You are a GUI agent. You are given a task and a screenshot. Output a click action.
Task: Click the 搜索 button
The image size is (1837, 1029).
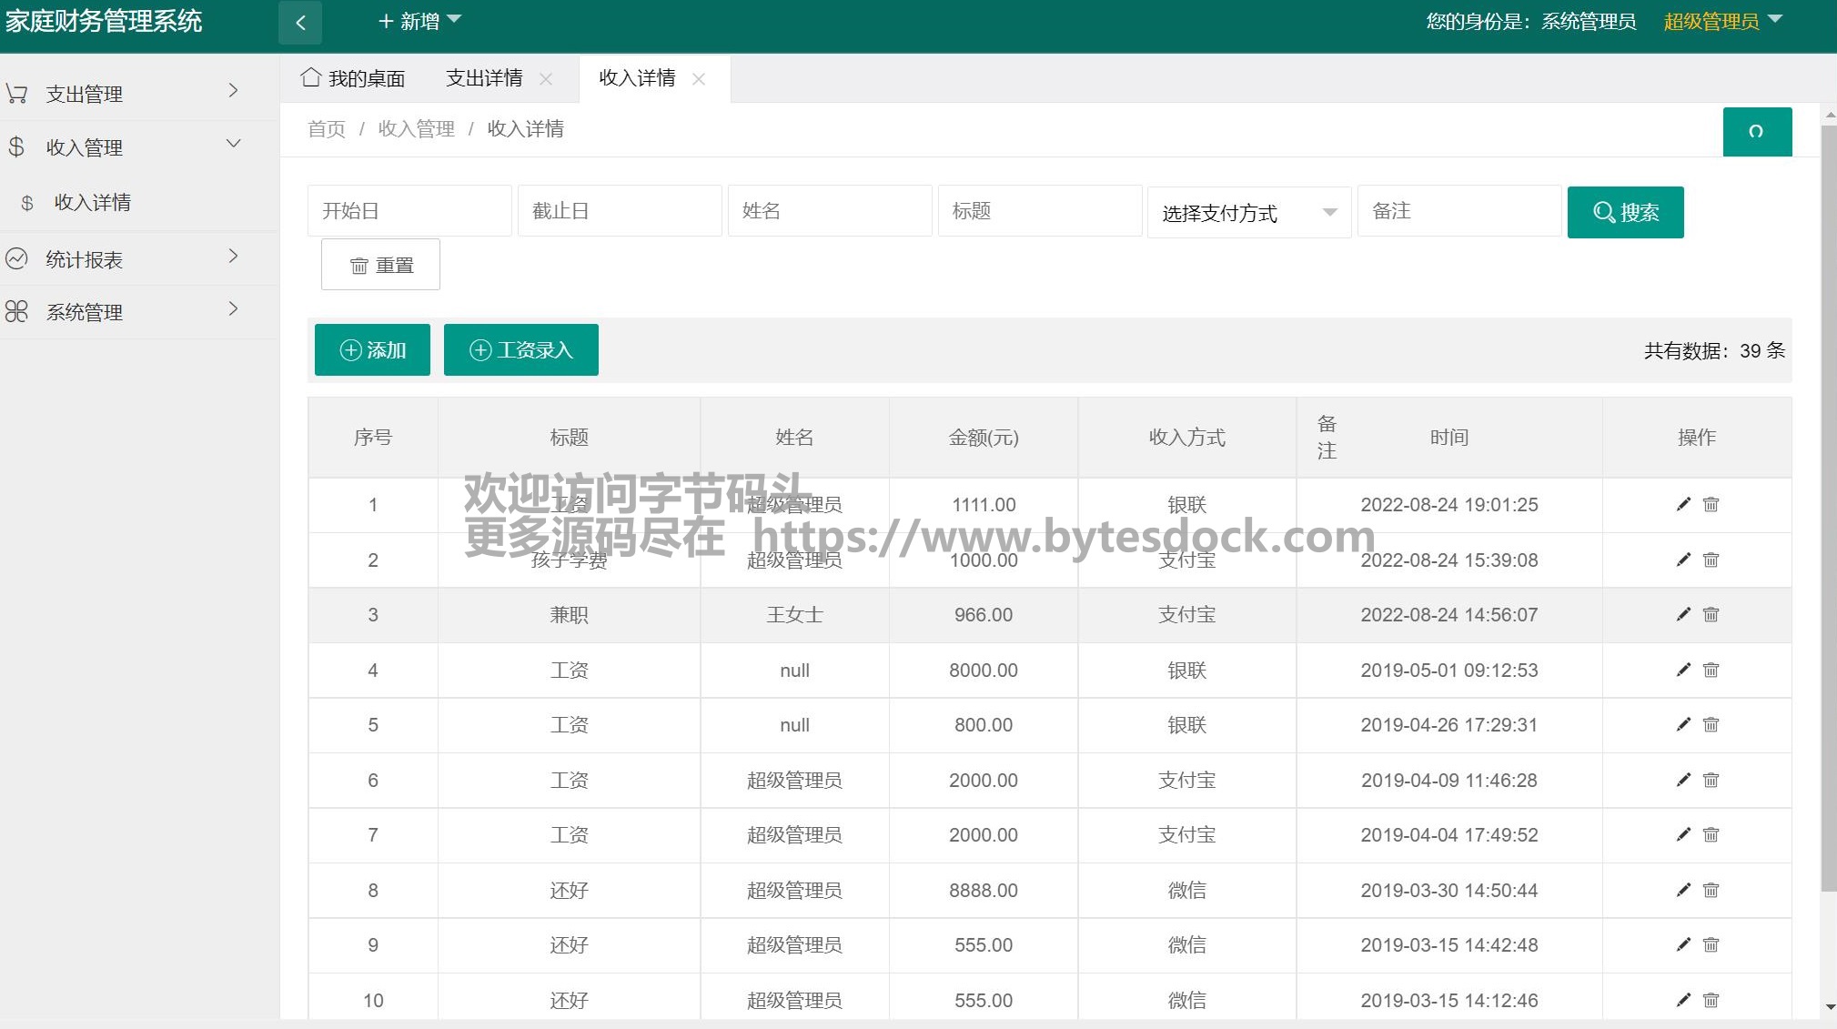1625,212
